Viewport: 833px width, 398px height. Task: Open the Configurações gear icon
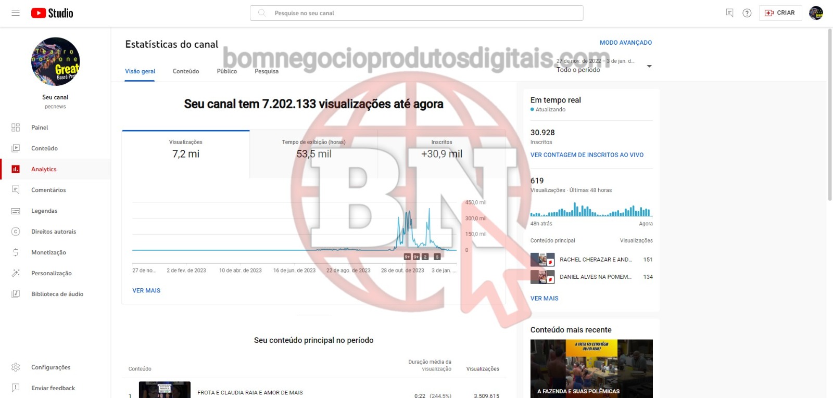(16, 367)
